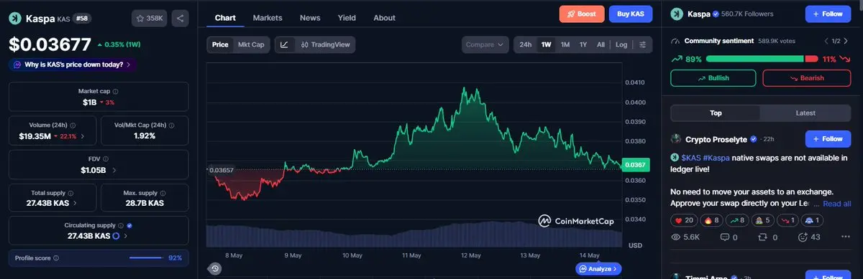863x279 pixels.
Task: Set chart range to 24h
Action: (x=526, y=44)
